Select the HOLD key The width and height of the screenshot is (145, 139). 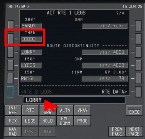(48, 121)
